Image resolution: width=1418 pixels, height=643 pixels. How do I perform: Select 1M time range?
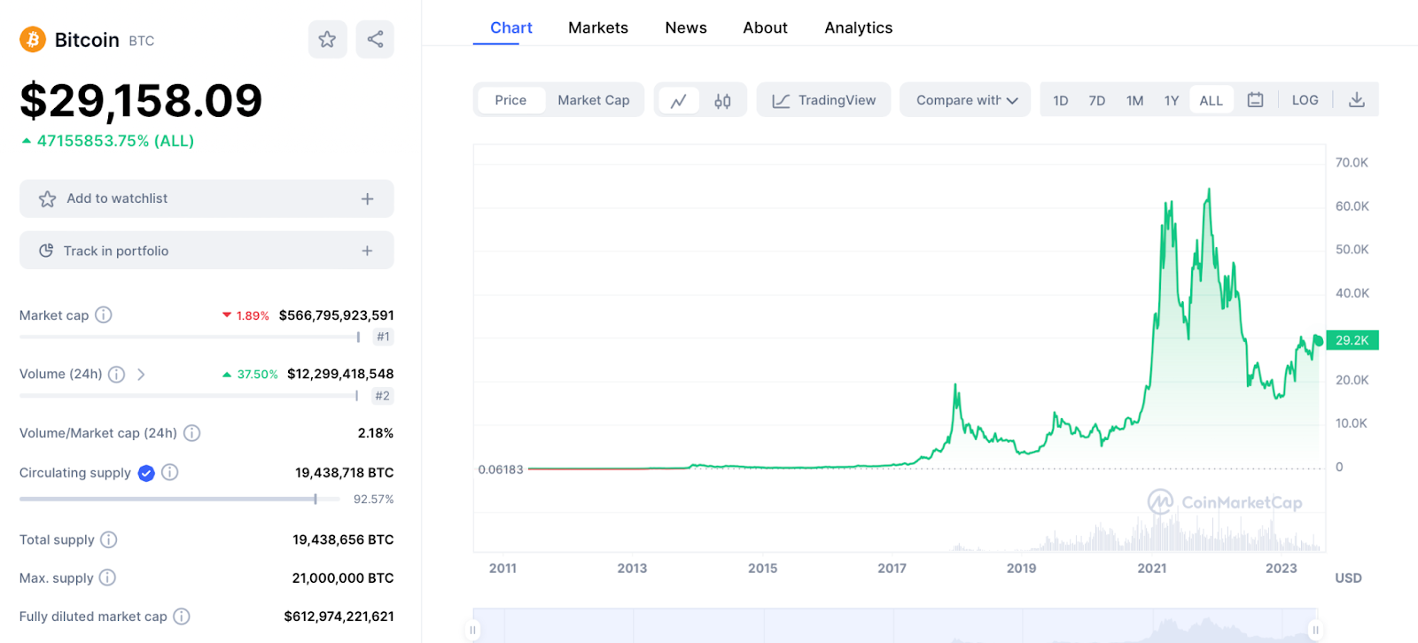(1135, 100)
